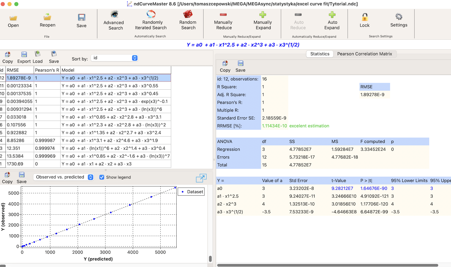Select linear model row with RMSE 1730.69
This screenshot has height=267, width=451.
tap(85, 164)
